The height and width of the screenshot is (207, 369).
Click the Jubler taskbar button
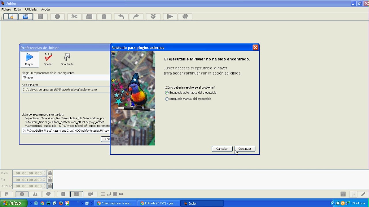click(202, 203)
